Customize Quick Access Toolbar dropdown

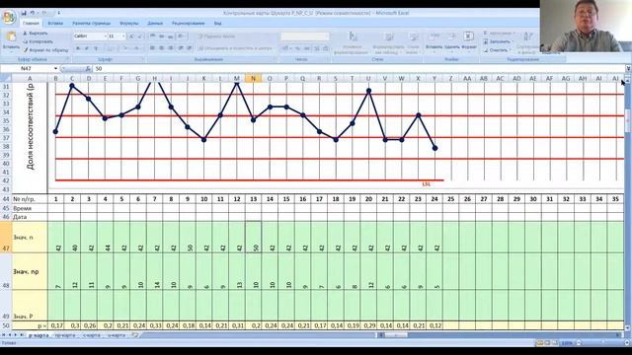[59, 13]
